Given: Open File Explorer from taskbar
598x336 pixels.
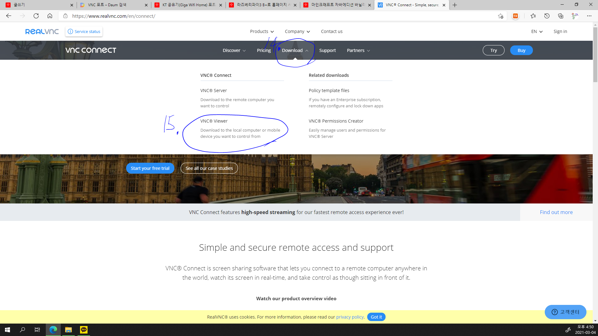Looking at the screenshot, I should tap(68, 330).
